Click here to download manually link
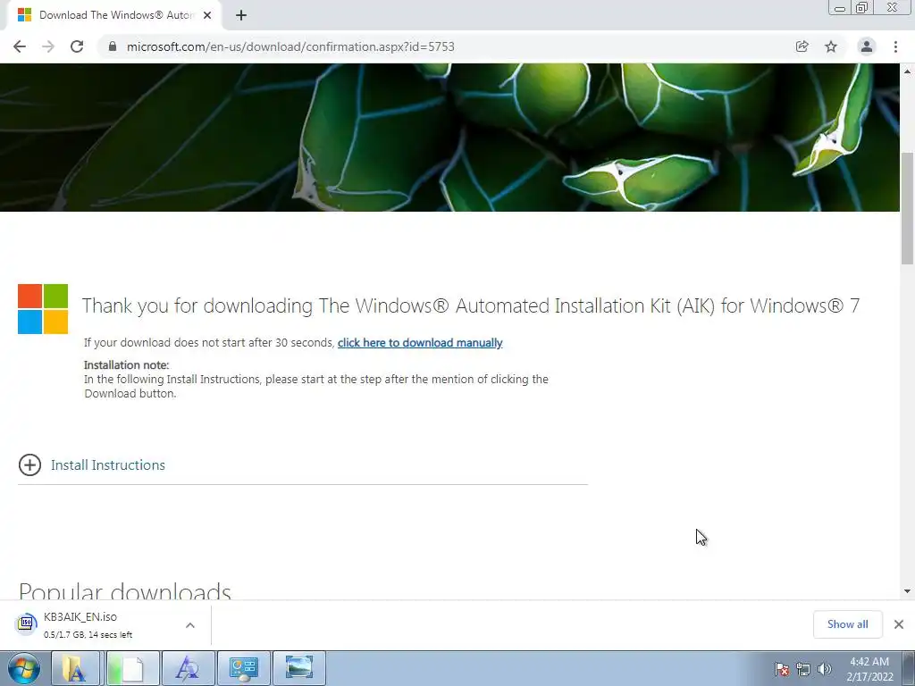915x686 pixels. [x=420, y=342]
